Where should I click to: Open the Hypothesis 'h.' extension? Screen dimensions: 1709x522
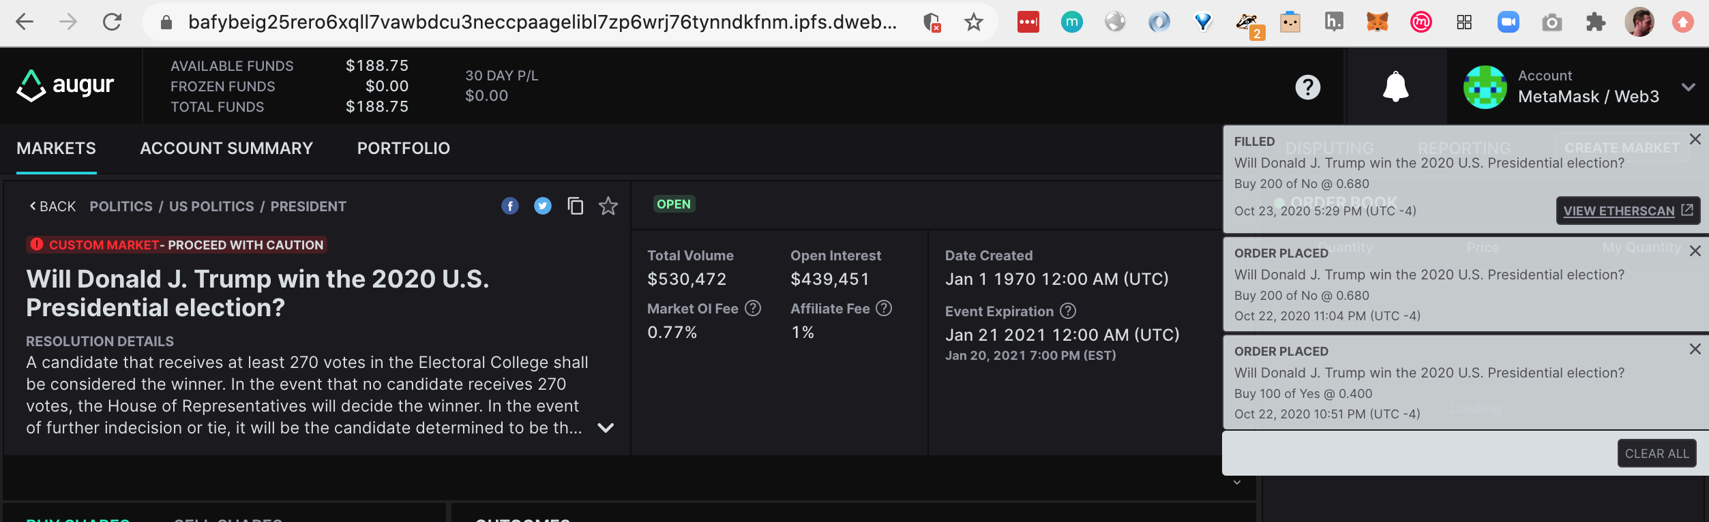coord(1334,22)
